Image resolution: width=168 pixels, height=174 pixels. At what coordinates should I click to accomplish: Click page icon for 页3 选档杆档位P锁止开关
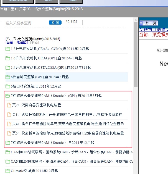pos(9,115)
